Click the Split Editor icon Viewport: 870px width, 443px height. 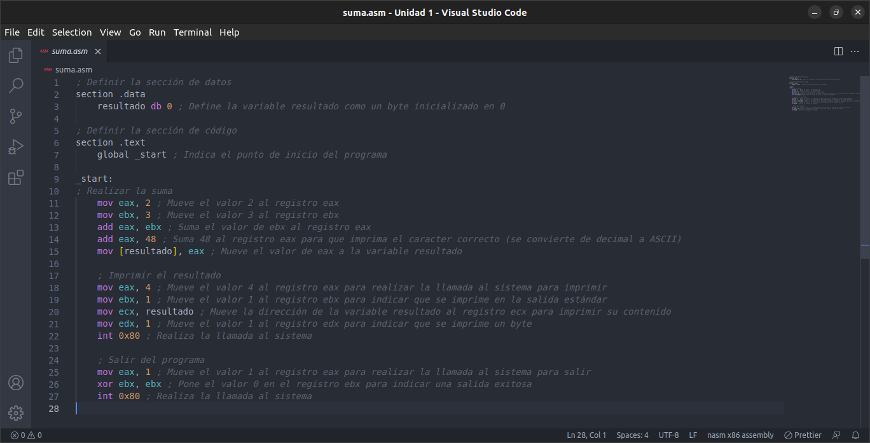click(838, 51)
